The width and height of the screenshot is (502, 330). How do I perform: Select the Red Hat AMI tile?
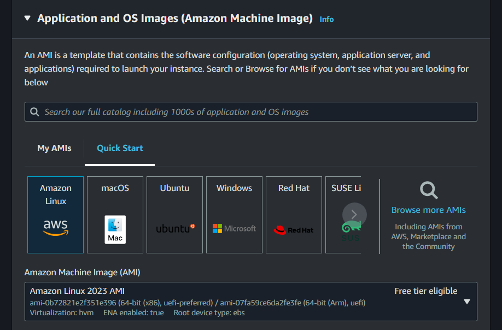[294, 215]
